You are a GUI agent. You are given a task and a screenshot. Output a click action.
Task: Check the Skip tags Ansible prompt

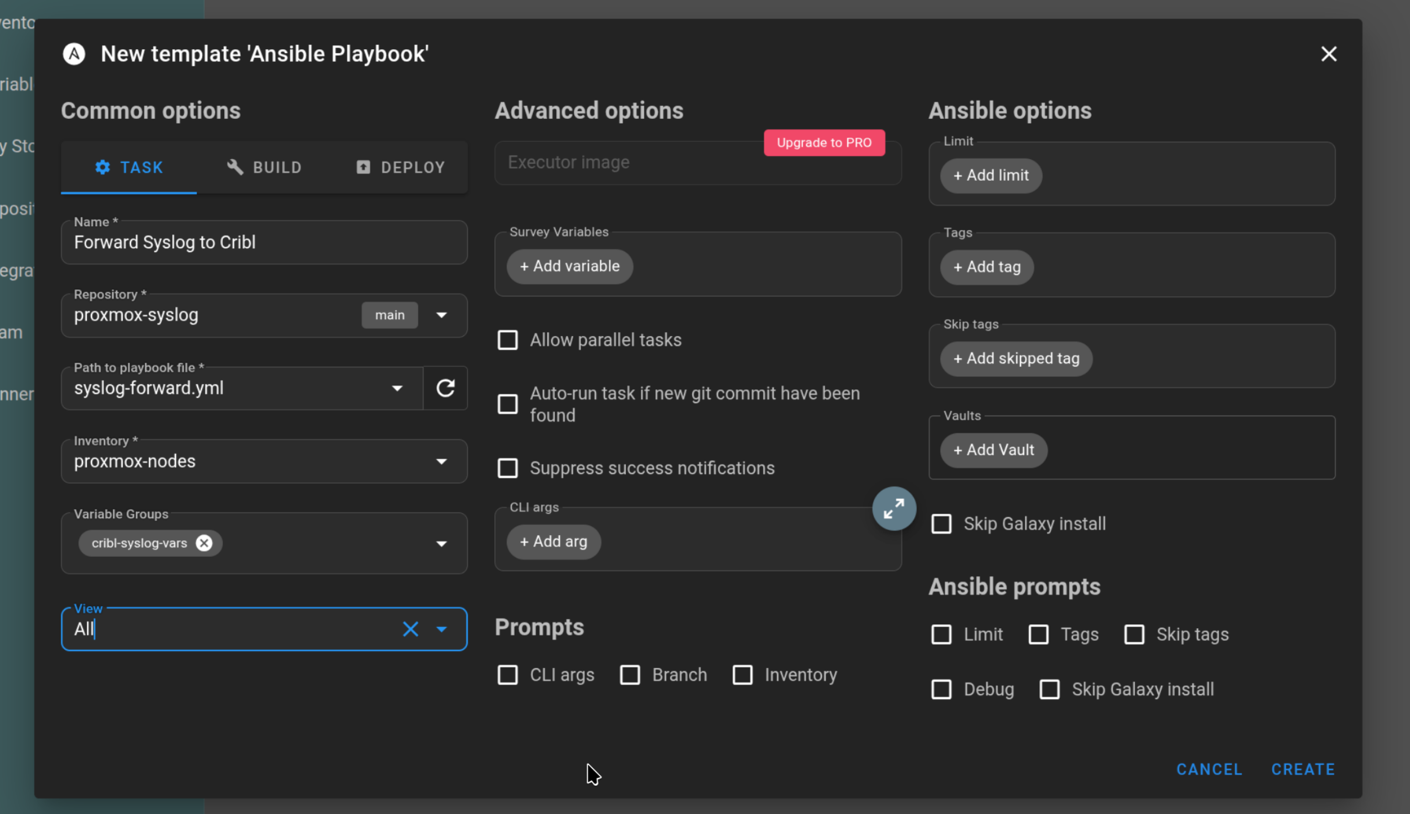click(1134, 634)
